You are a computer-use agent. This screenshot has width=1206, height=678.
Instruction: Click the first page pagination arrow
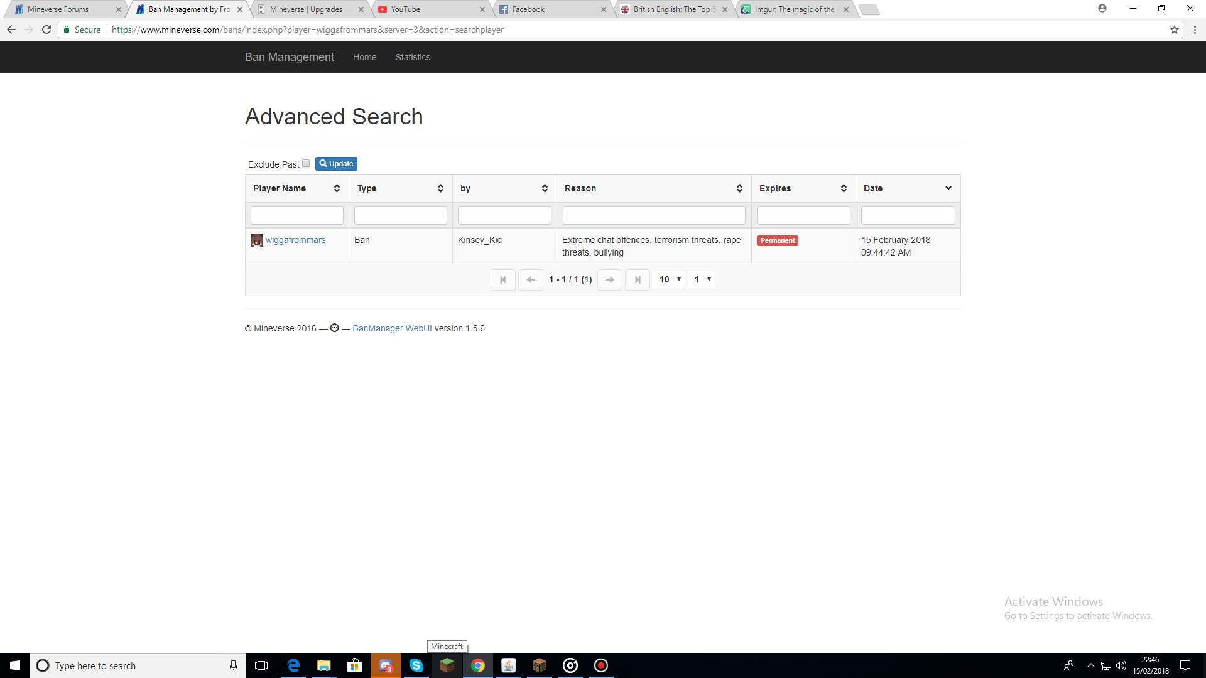point(503,280)
